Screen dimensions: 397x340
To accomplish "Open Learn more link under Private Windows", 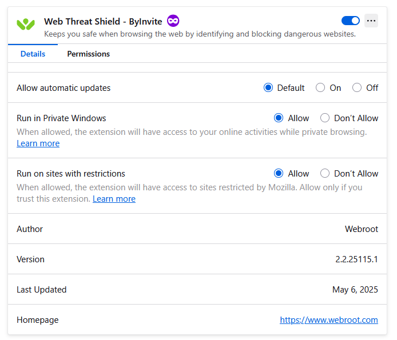I will pyautogui.click(x=38, y=143).
